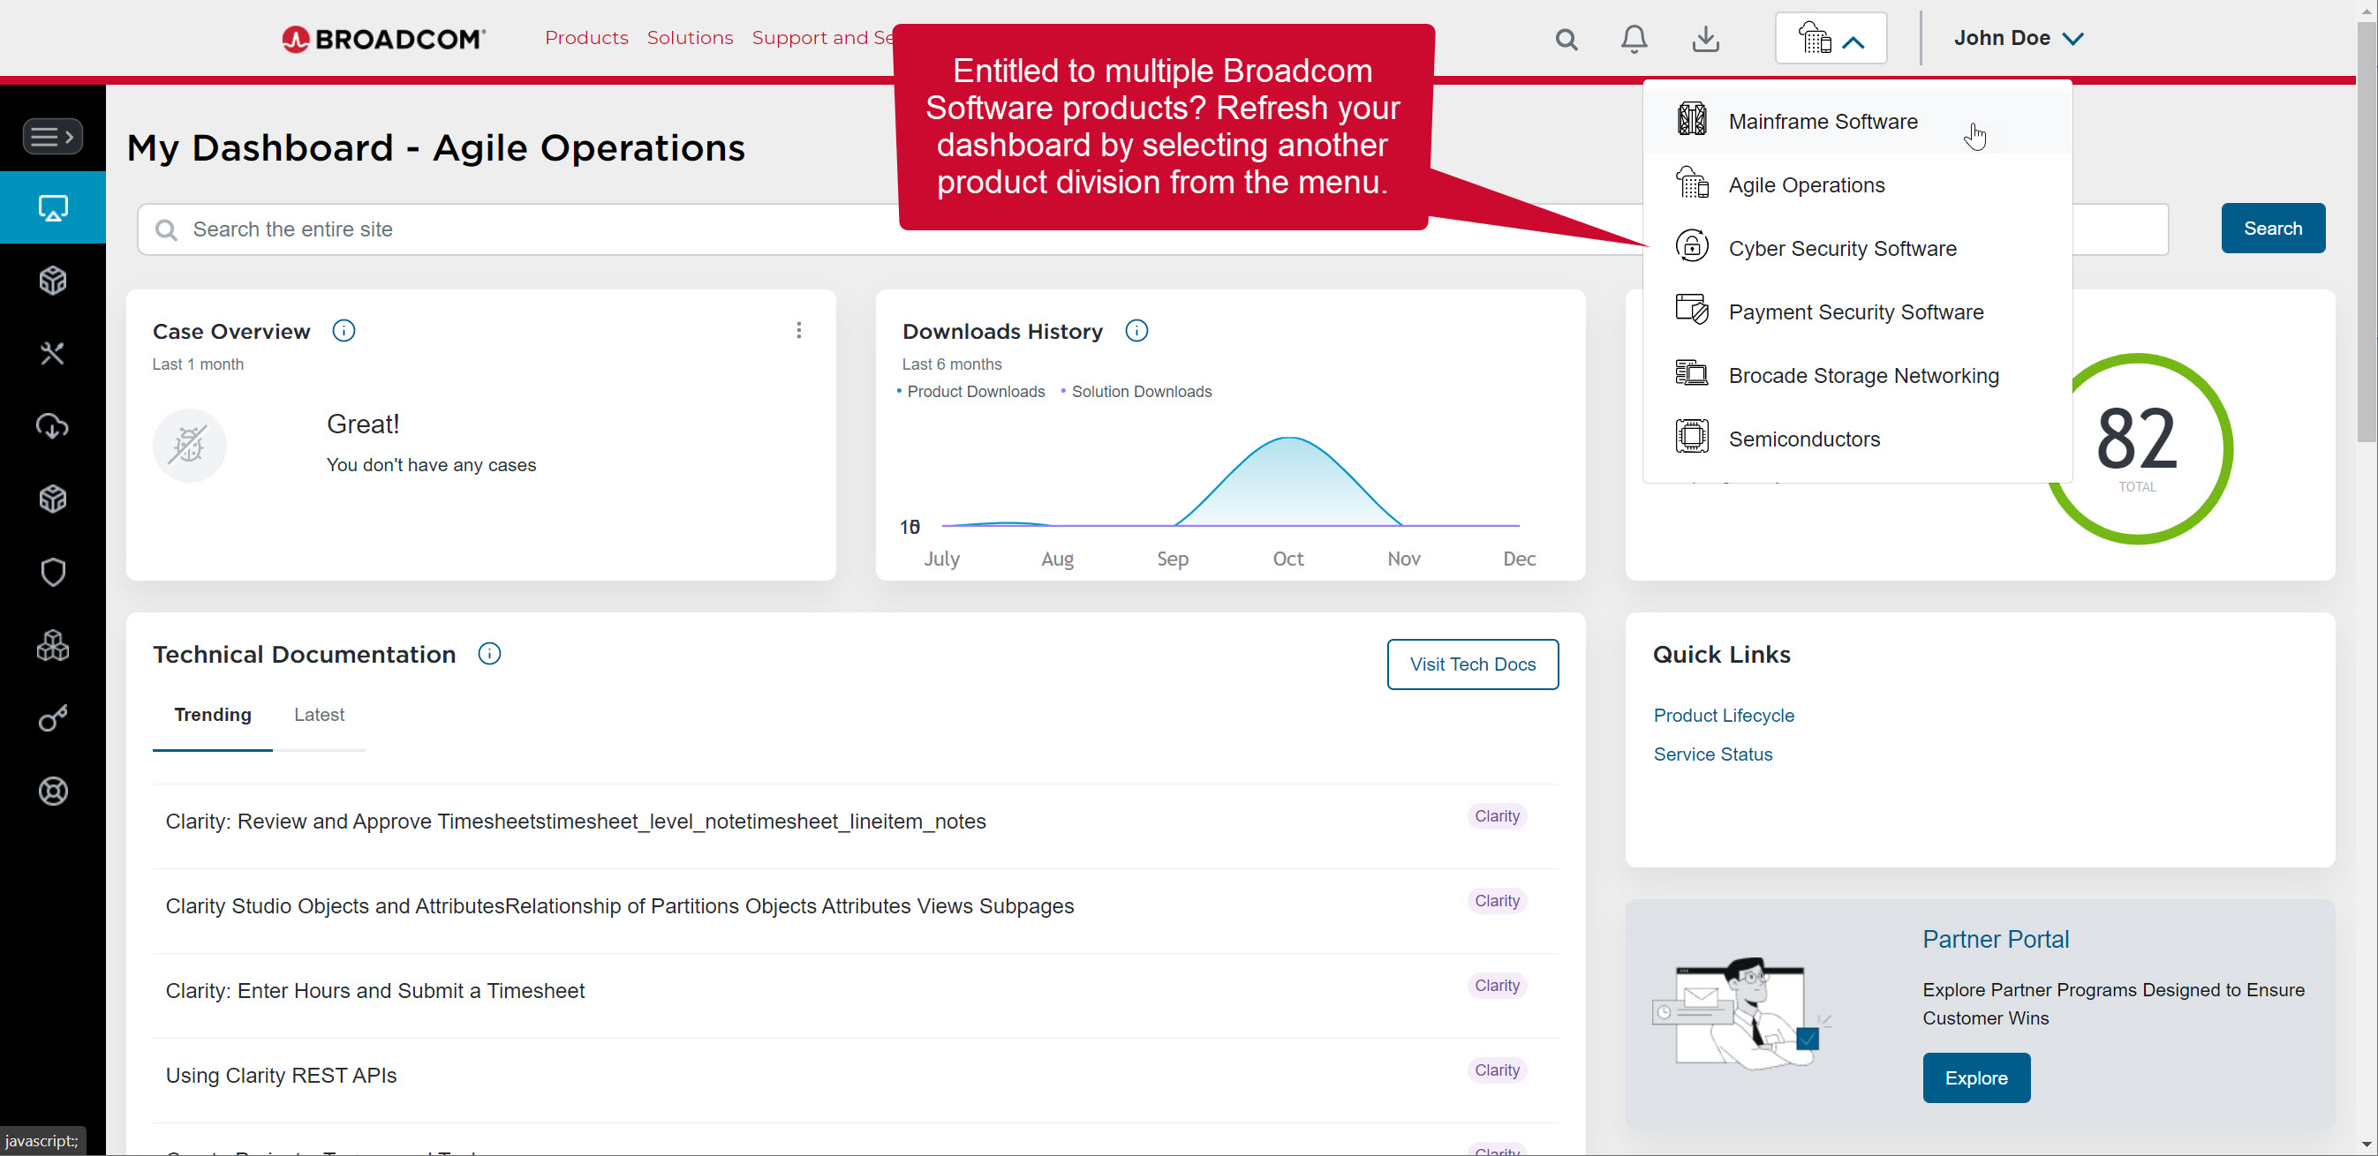Click the cloud download sidebar icon

53,426
